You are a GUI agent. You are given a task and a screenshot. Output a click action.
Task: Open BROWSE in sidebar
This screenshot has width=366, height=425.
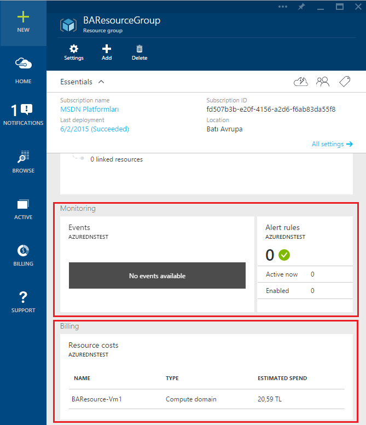pos(24,162)
